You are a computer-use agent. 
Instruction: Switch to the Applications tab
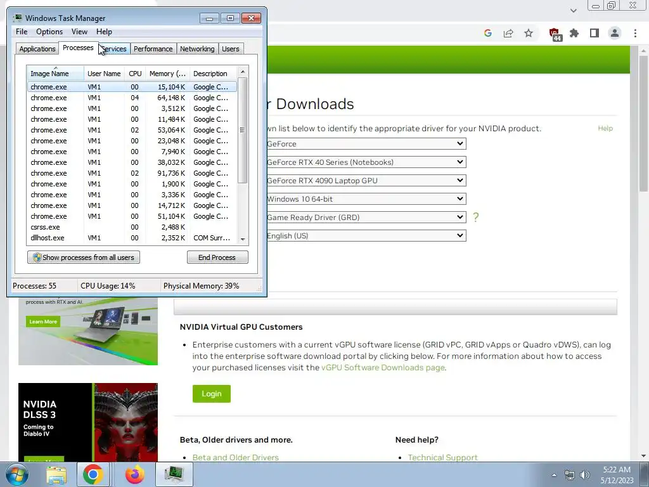tap(37, 49)
